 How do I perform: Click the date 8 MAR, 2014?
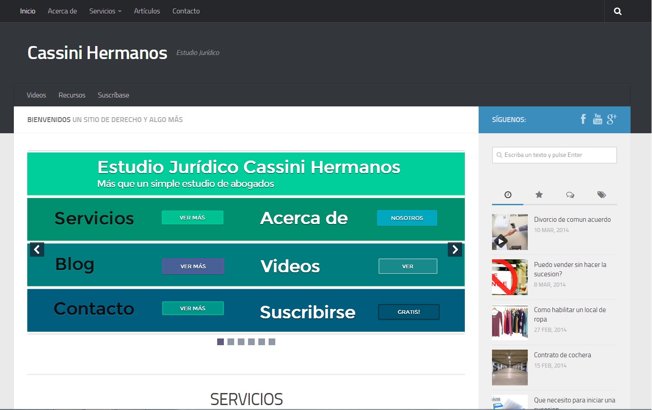550,285
